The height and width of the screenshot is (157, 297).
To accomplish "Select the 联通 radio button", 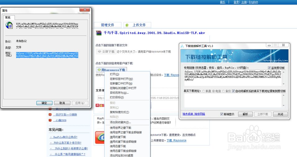I will pyautogui.click(x=204, y=91).
